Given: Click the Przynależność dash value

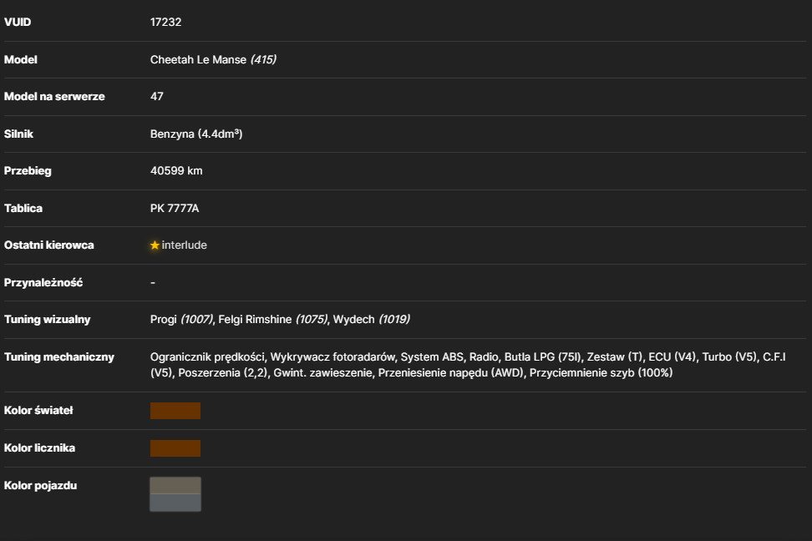Looking at the screenshot, I should tap(153, 283).
